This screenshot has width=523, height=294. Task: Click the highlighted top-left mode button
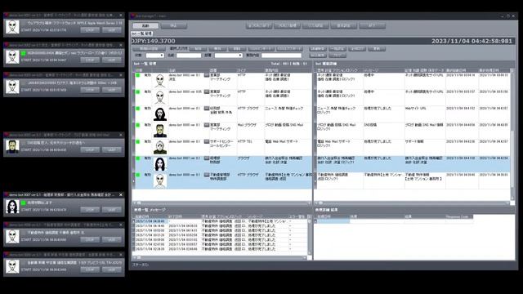(145, 25)
